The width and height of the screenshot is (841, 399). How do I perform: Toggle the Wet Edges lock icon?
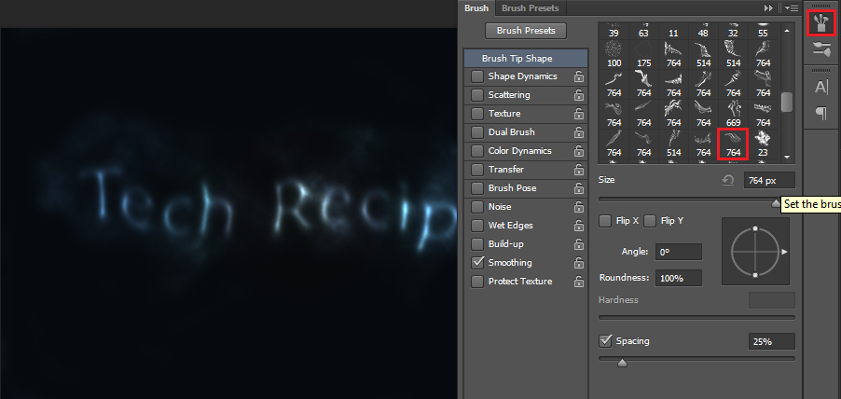point(579,226)
